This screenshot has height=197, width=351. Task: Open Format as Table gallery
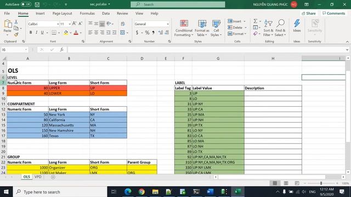point(202,28)
